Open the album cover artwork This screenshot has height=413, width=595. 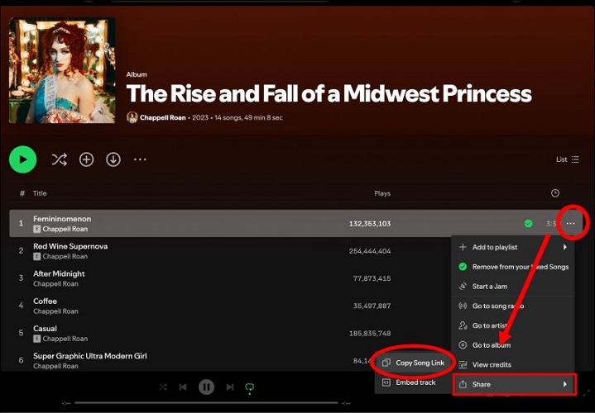point(62,70)
